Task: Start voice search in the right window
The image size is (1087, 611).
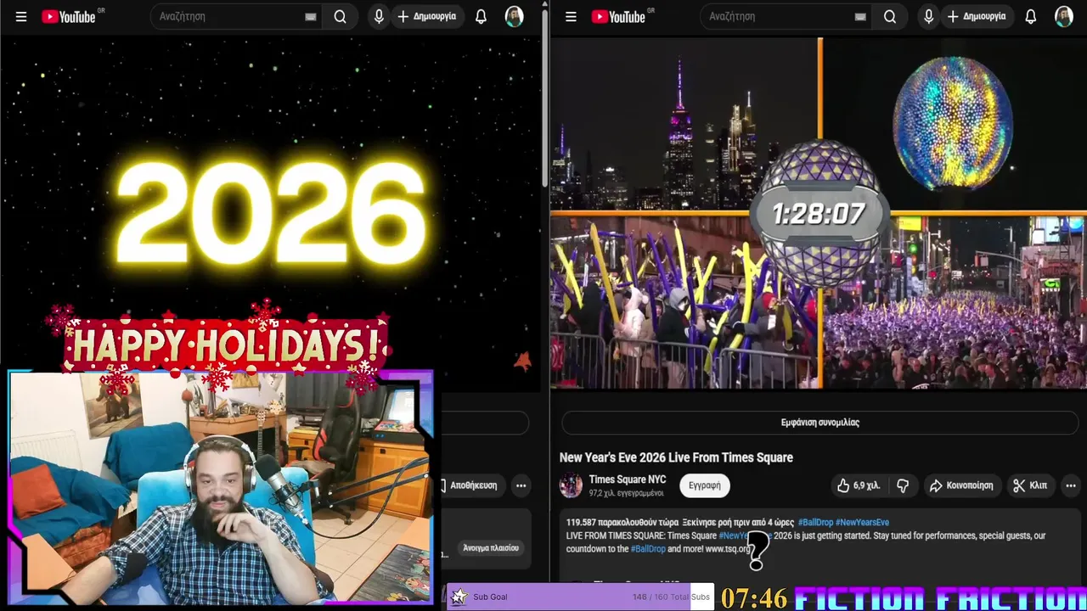Action: (928, 17)
